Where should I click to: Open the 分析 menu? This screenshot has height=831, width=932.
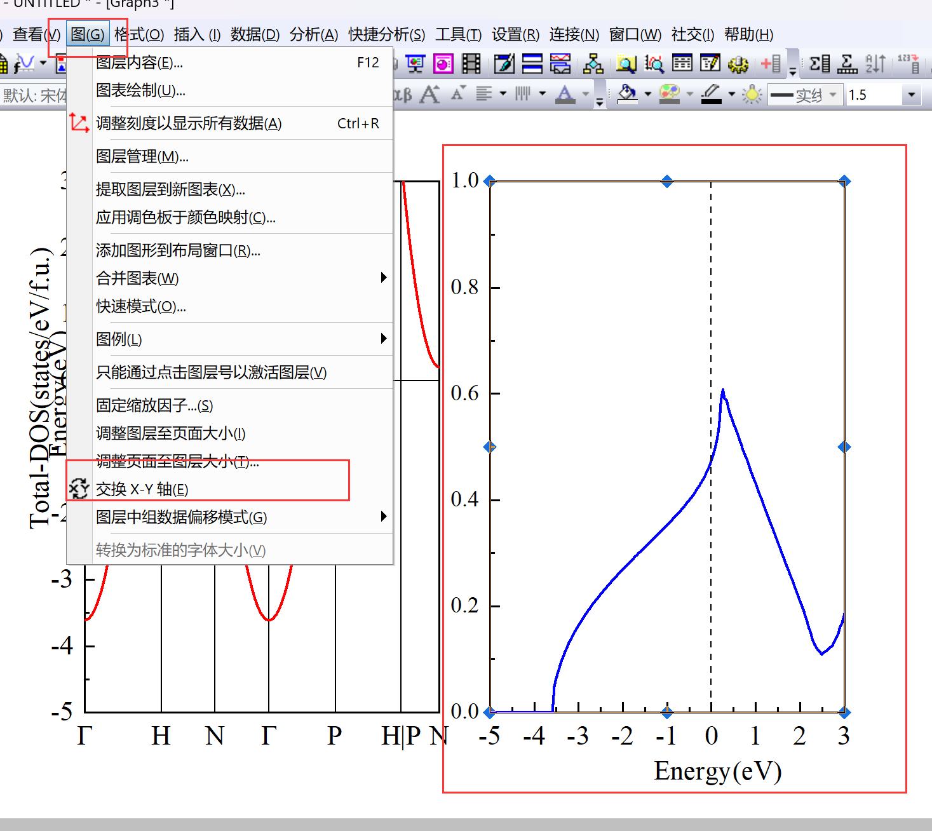pos(314,34)
